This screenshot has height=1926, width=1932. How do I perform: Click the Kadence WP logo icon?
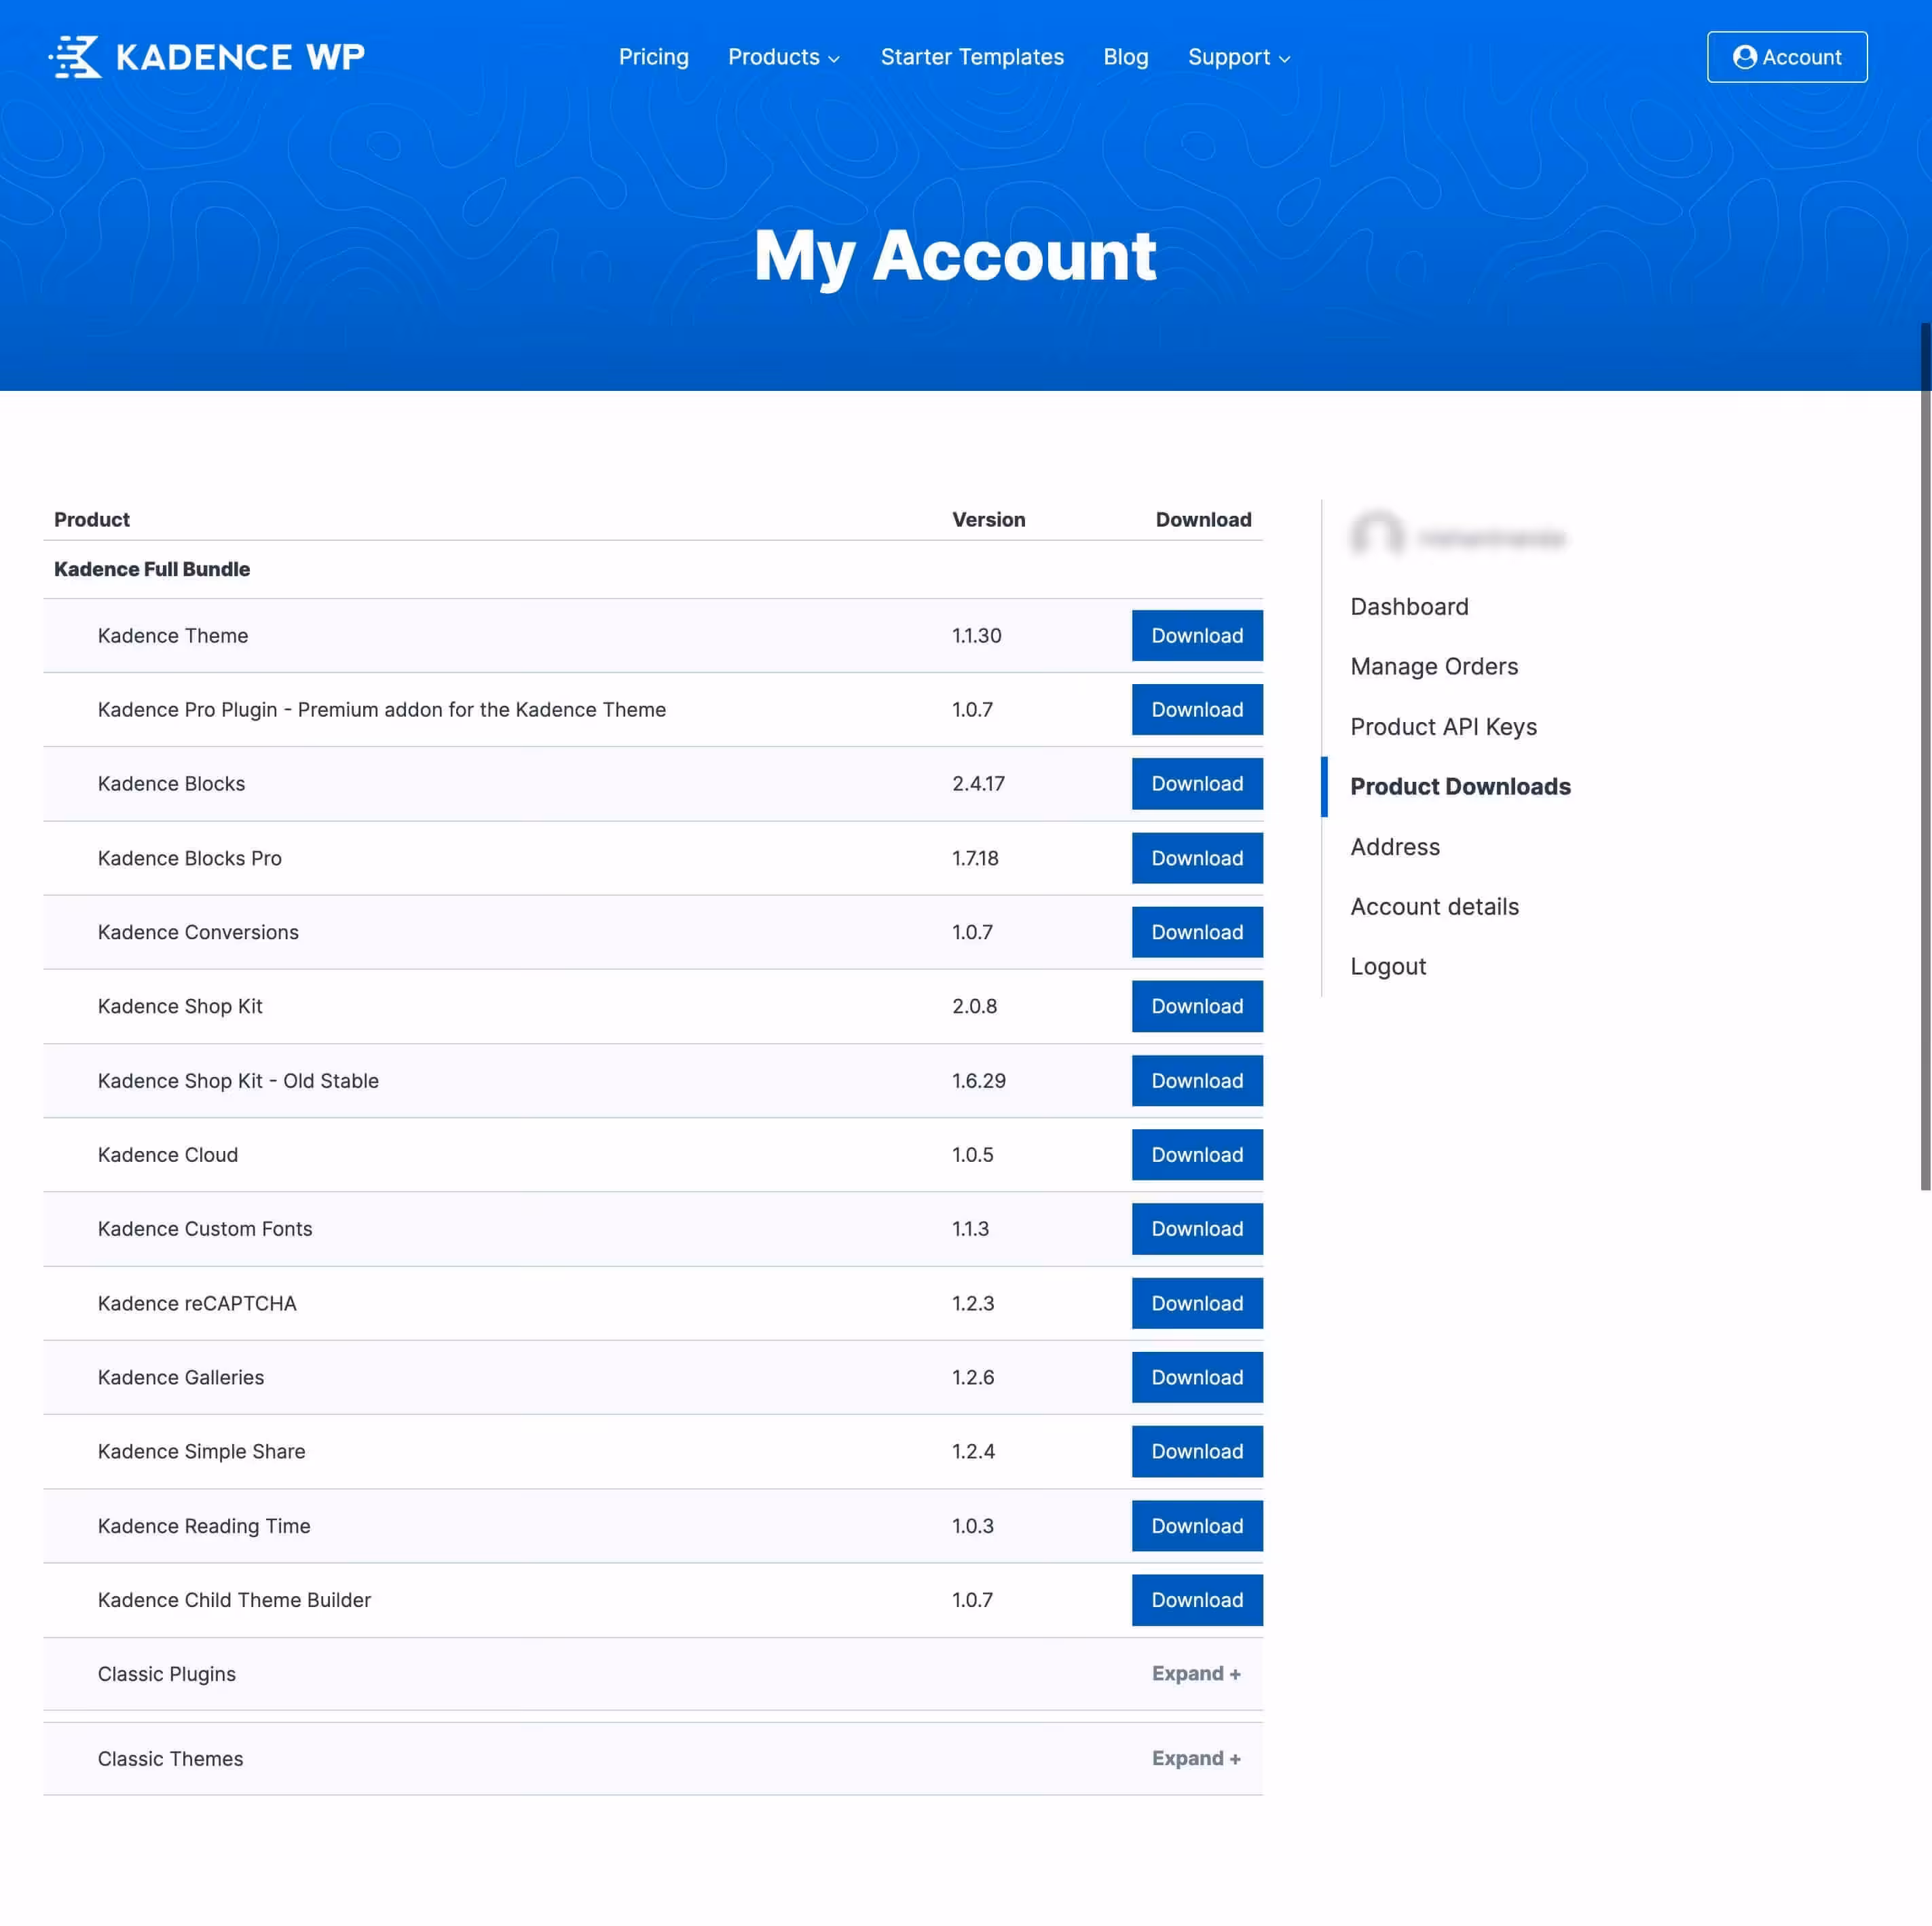point(76,57)
